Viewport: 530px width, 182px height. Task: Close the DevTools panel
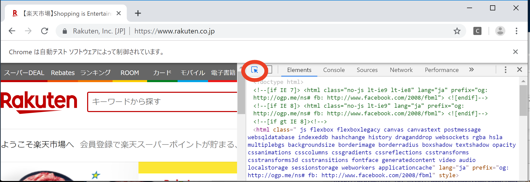[x=520, y=70]
